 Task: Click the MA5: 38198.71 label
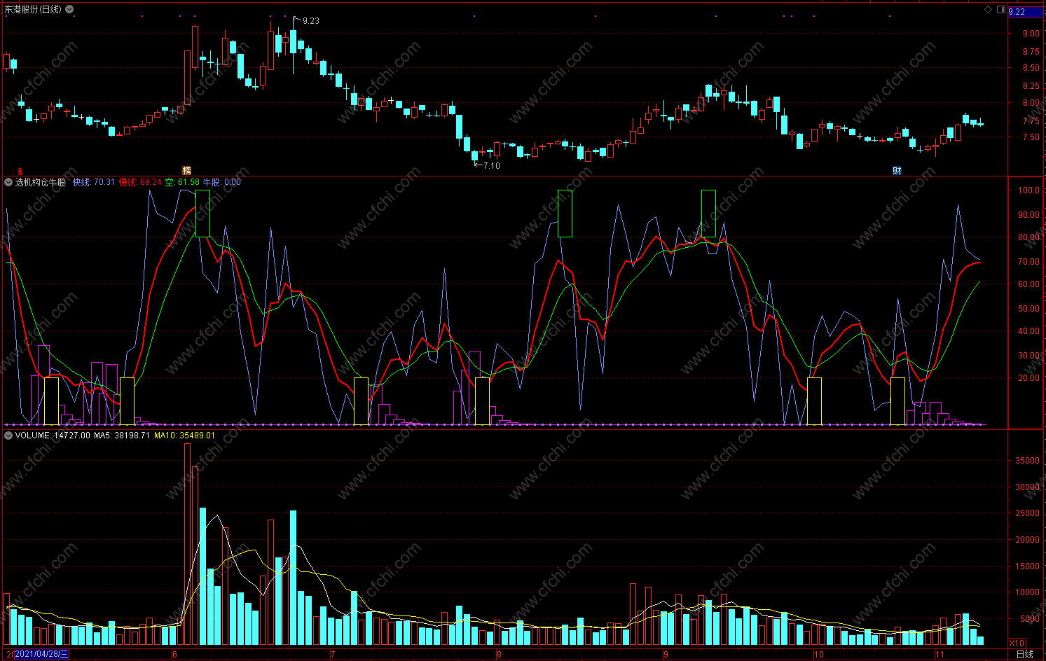[x=122, y=436]
